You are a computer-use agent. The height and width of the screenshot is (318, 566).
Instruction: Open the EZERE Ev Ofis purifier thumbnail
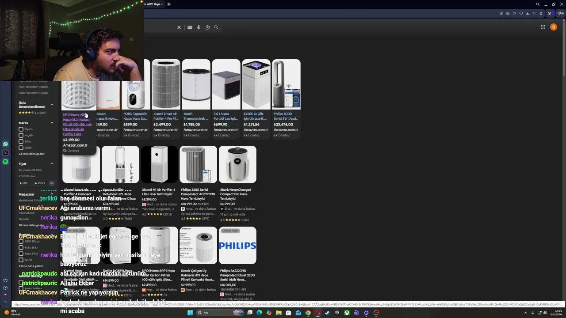click(256, 84)
